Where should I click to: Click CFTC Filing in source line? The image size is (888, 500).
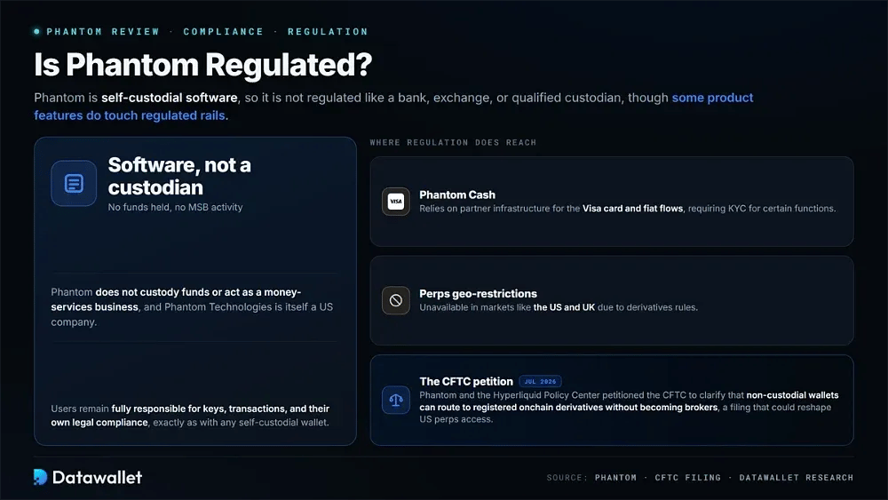[x=688, y=477]
